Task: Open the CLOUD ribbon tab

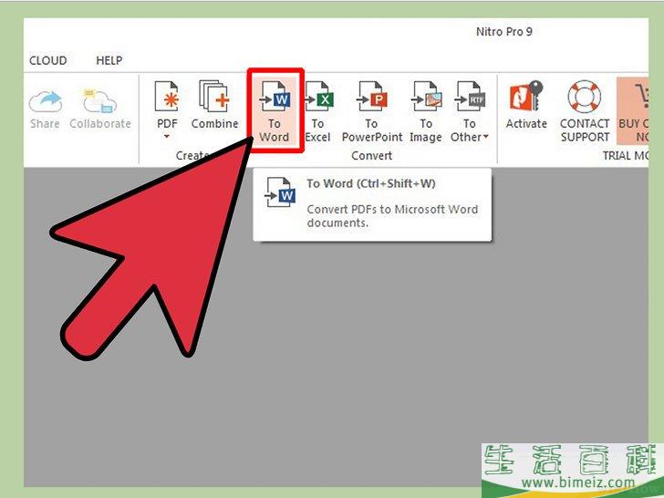Action: coord(47,60)
